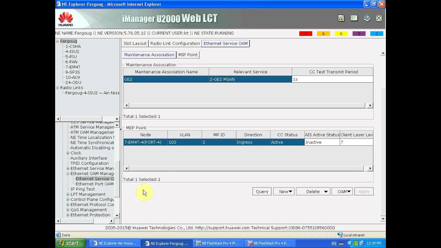Click the red critical alarm counter
Screen dimensions: 441x248
[x=306, y=34]
